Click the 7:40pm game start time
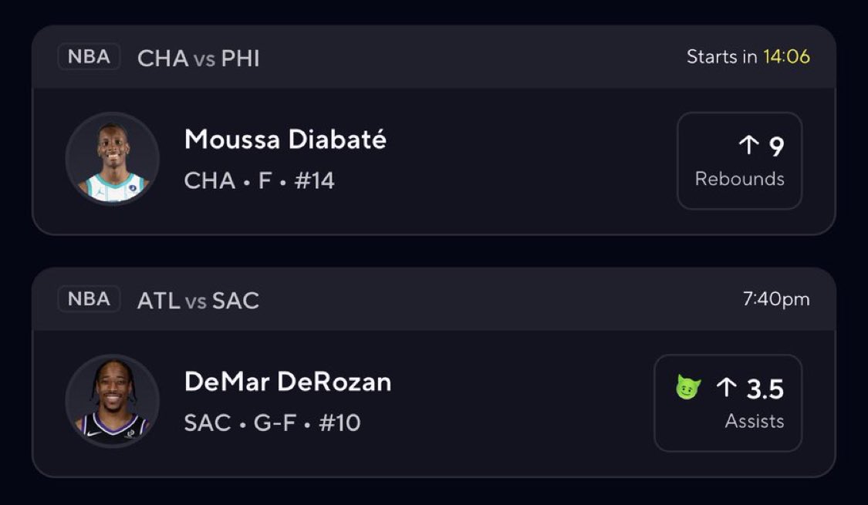 coord(776,299)
